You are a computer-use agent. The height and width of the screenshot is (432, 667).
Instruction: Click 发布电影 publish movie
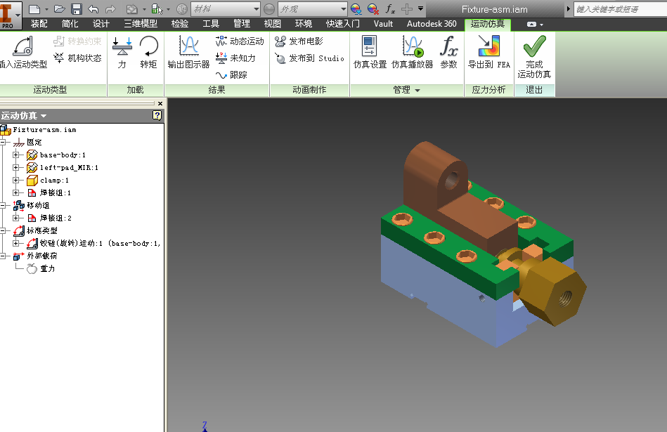[299, 41]
